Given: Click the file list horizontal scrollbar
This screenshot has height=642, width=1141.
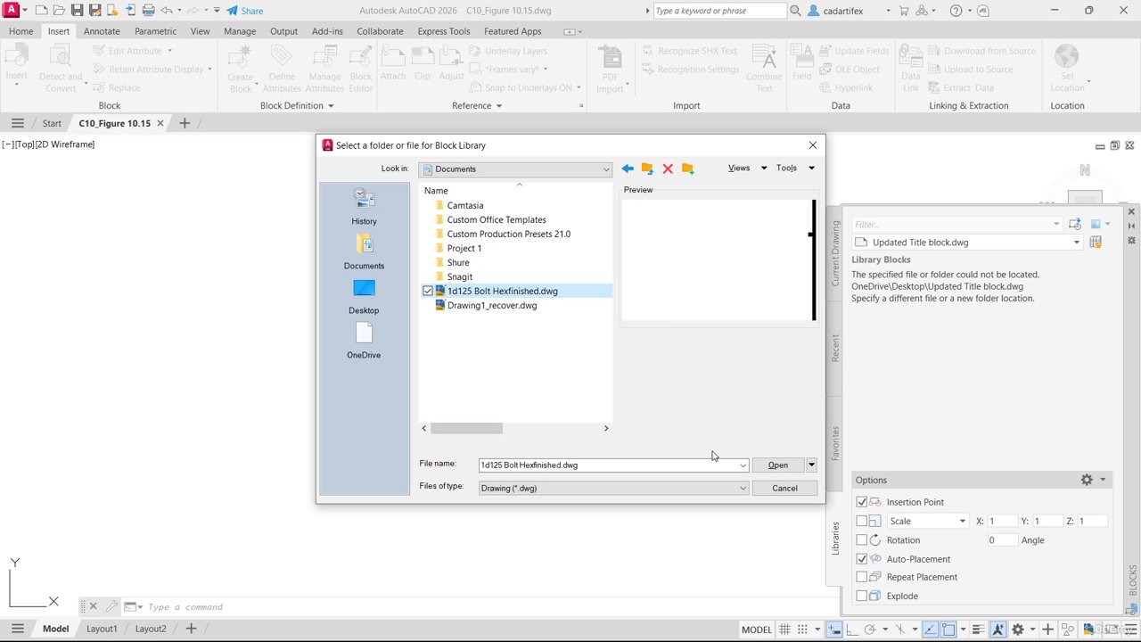Looking at the screenshot, I should [466, 429].
